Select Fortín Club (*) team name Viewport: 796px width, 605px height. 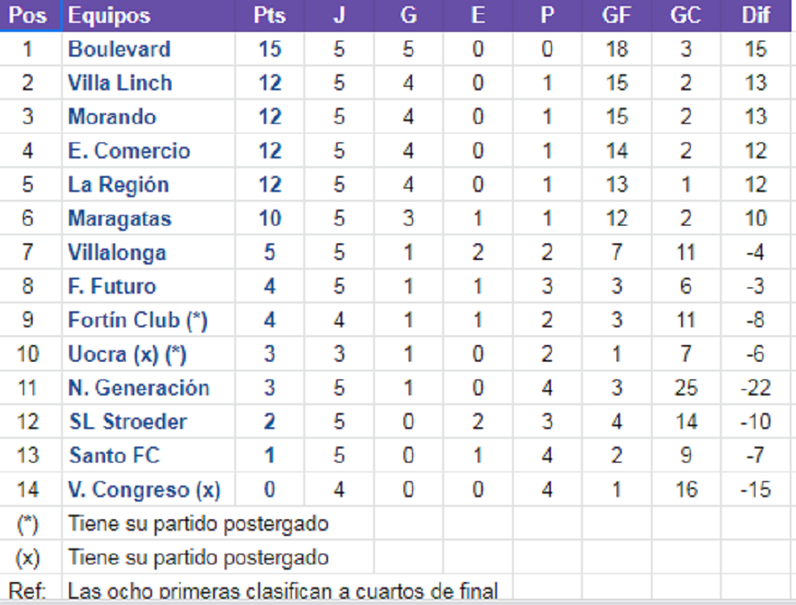click(x=138, y=320)
